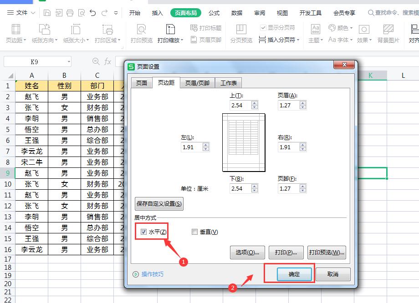419x303 pixels.
Task: Uncheck the 水平(Z) horizontal centering checkbox
Action: click(144, 232)
